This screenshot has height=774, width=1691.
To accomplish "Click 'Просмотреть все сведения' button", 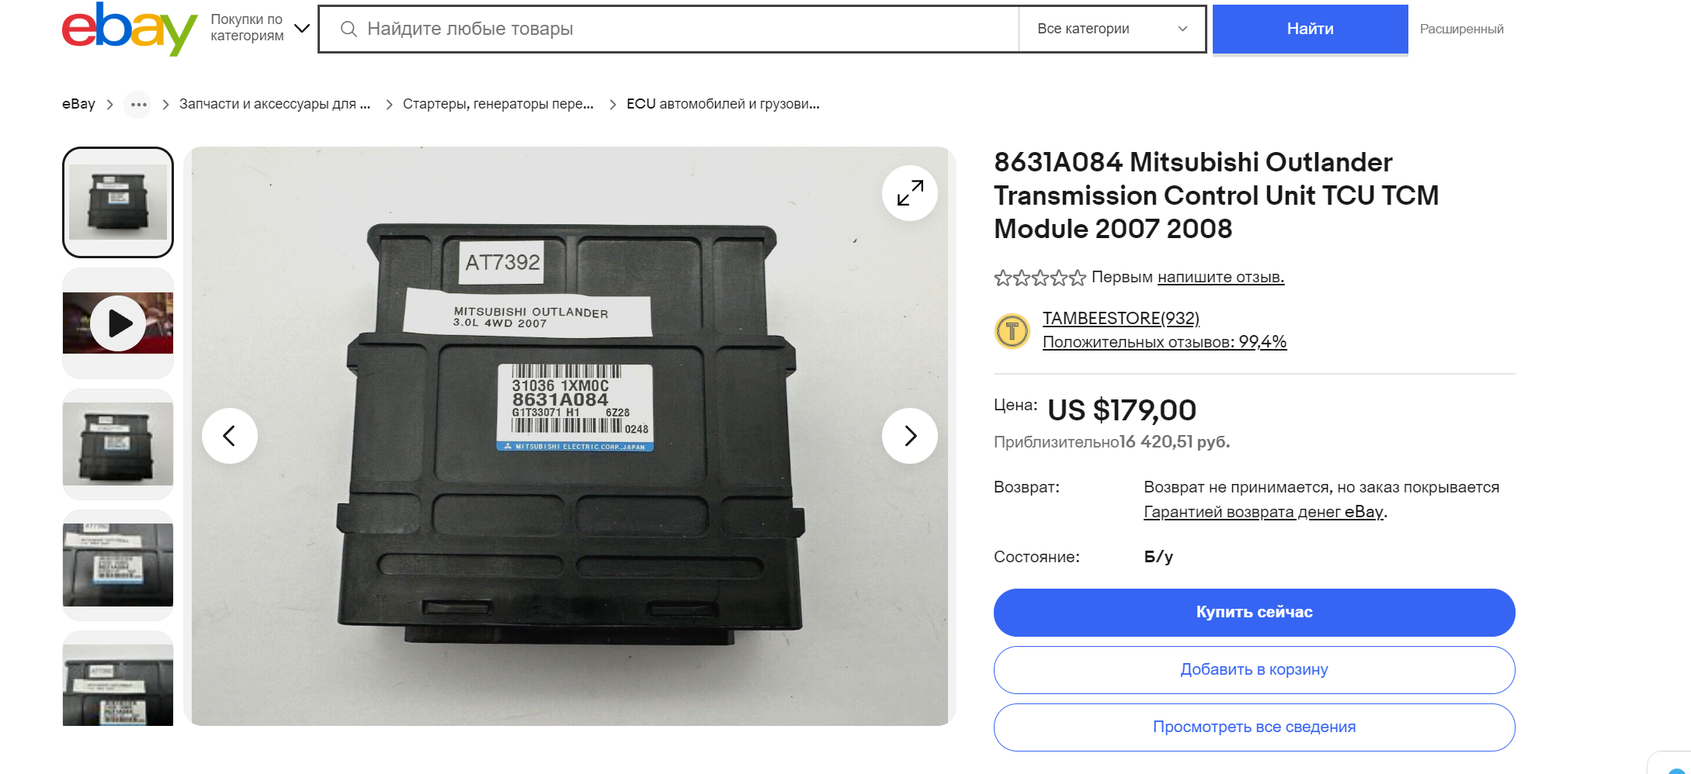I will click(x=1254, y=727).
